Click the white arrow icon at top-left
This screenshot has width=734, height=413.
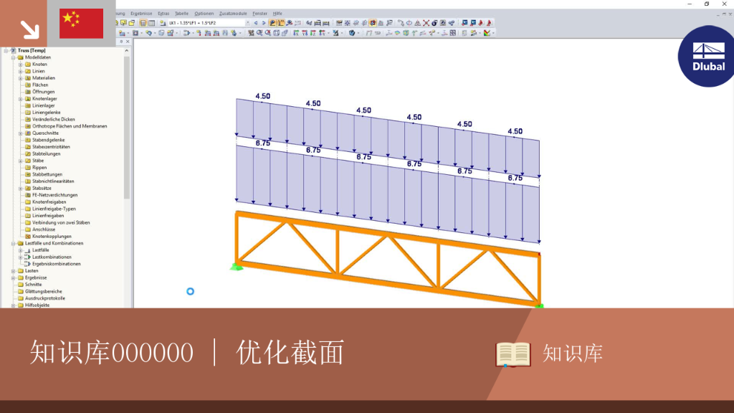pyautogui.click(x=29, y=29)
